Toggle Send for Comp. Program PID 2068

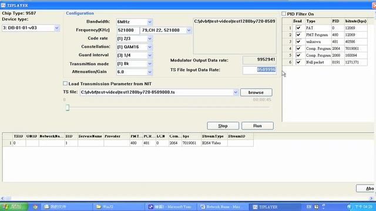coord(298,55)
